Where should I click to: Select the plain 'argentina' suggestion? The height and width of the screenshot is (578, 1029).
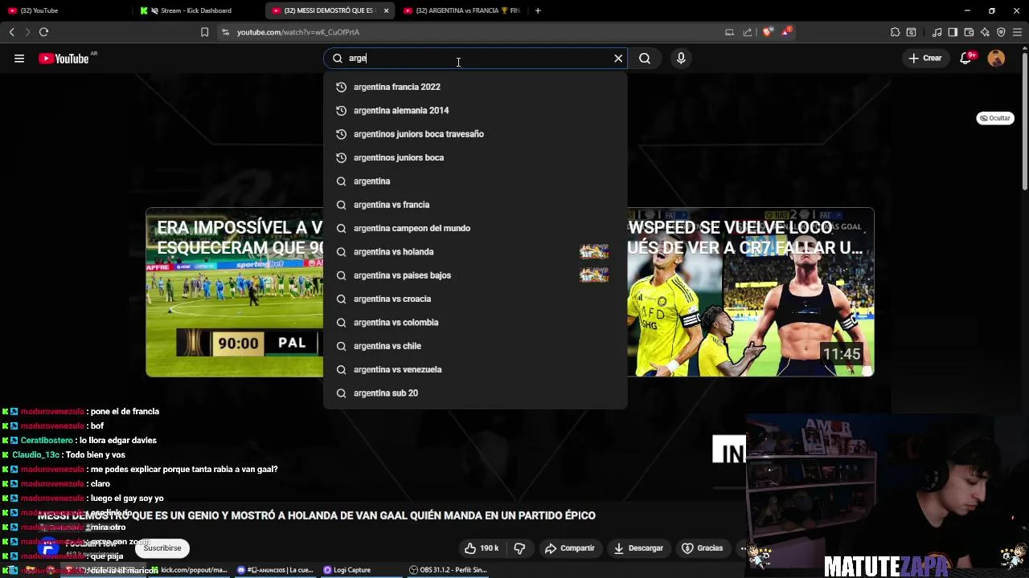(x=475, y=181)
